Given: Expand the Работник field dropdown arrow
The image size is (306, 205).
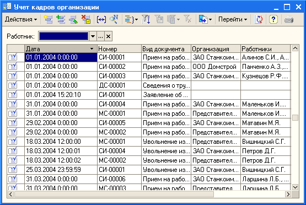Looking at the screenshot, I should coord(93,36).
